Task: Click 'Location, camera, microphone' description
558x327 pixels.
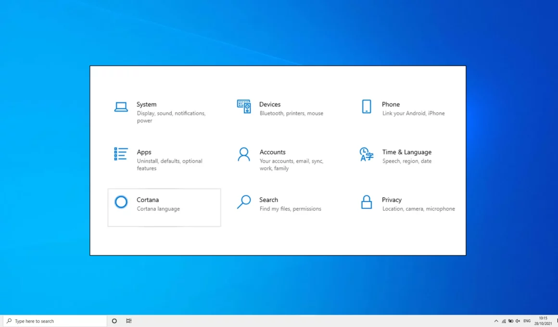Action: click(418, 209)
